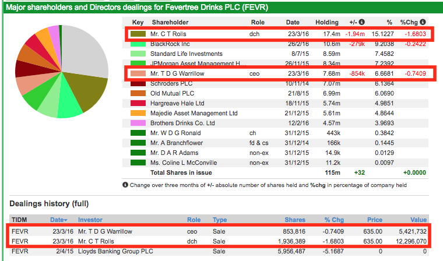Image resolution: width=443 pixels, height=261 pixels.
Task: Select shareholder Mr. D A R Adams
Action: point(174,153)
